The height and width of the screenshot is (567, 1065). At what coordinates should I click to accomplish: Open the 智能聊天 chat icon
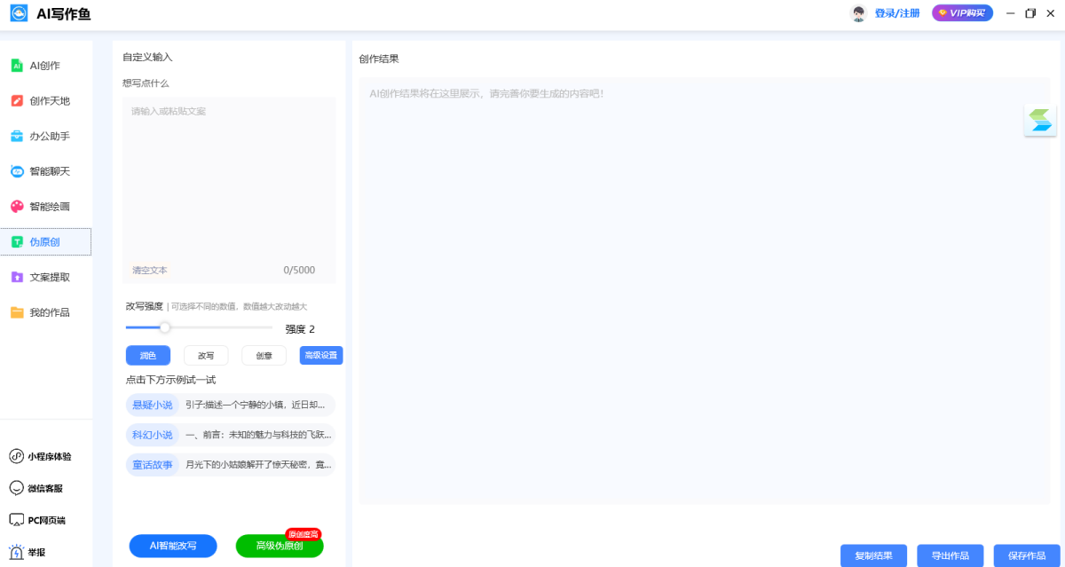(x=16, y=171)
